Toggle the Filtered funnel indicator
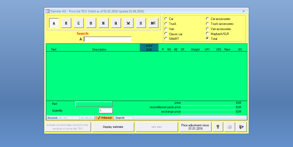This screenshot has height=147, width=293. pos(104,118)
